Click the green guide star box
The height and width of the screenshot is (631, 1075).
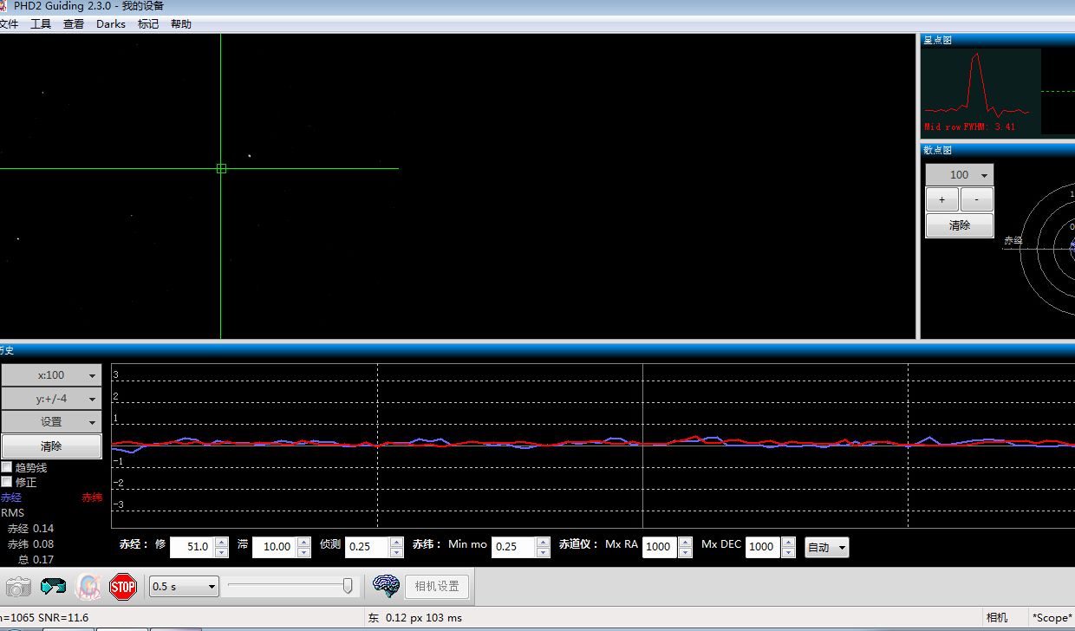221,168
